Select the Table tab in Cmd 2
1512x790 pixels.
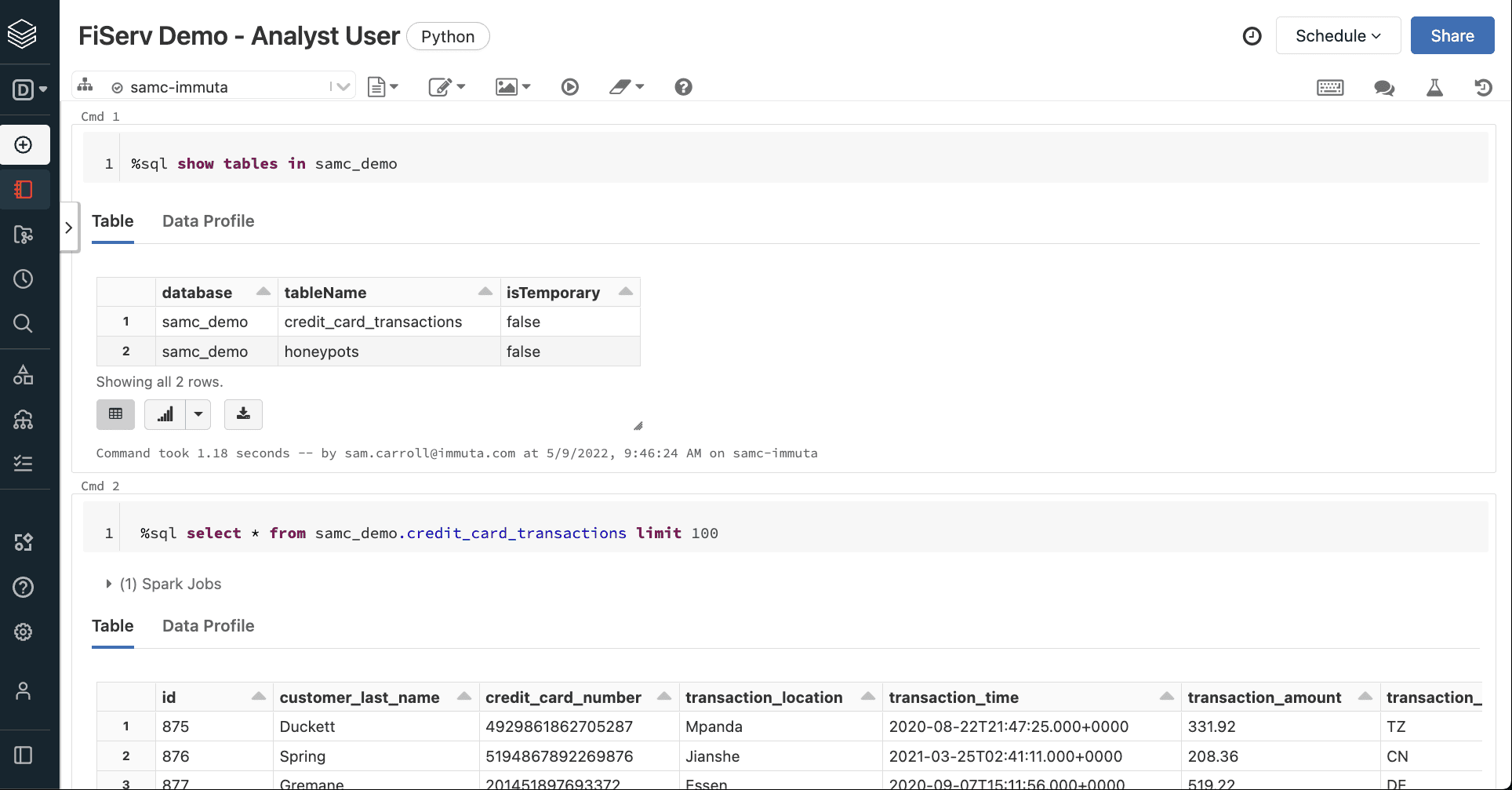[x=113, y=626]
